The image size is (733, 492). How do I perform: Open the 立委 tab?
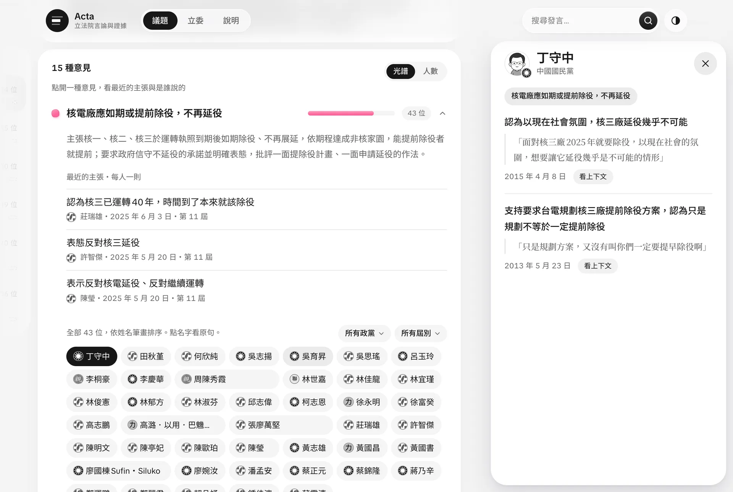(195, 21)
